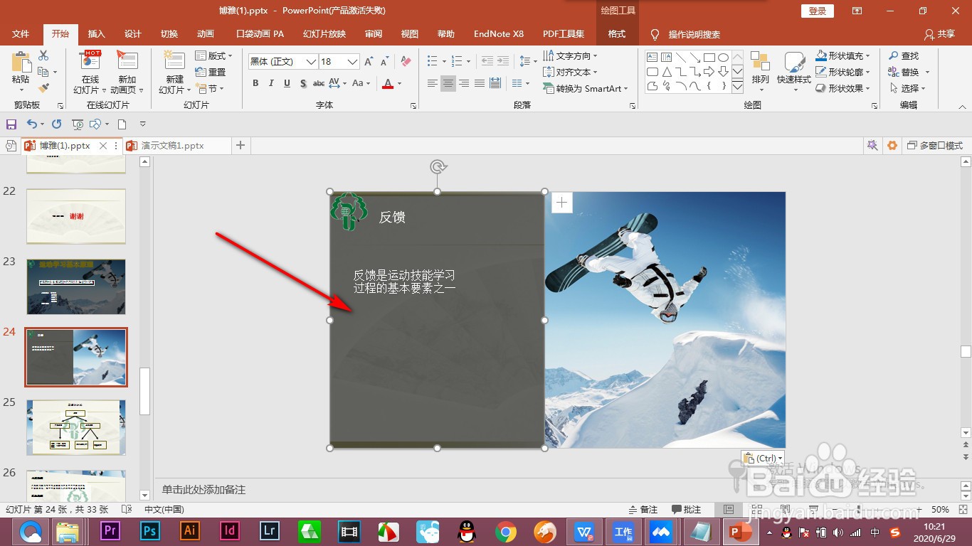972x546 pixels.
Task: Toggle bold formatting
Action: point(255,83)
